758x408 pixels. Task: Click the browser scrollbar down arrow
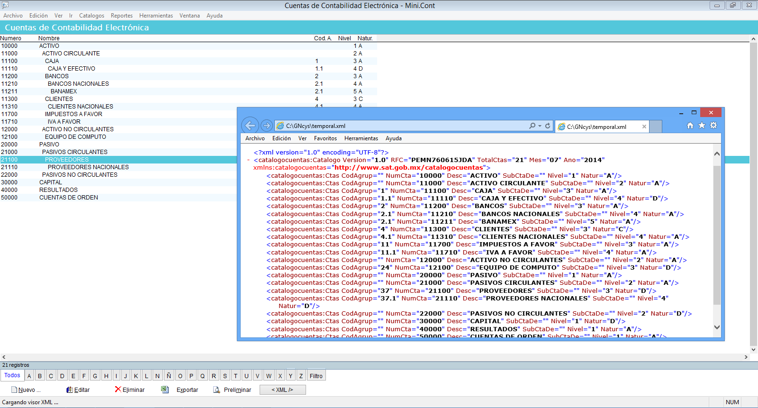(717, 327)
